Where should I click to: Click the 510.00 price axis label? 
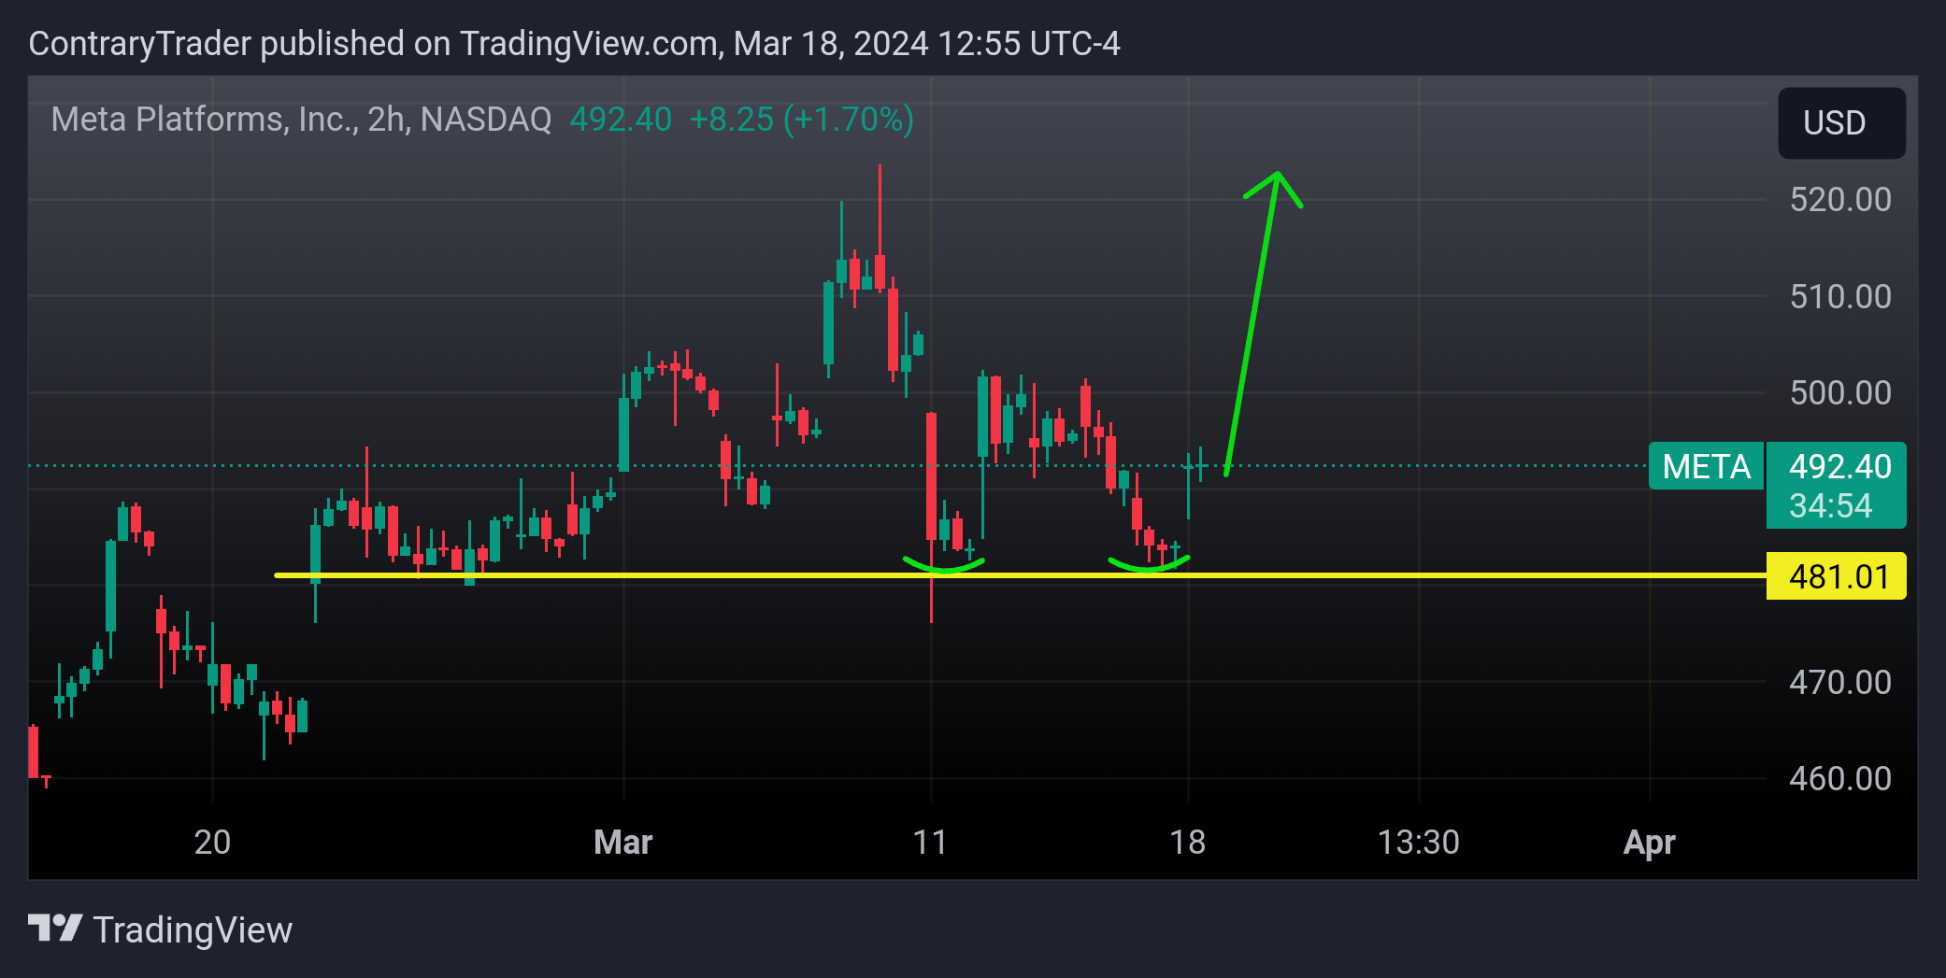[x=1839, y=296]
